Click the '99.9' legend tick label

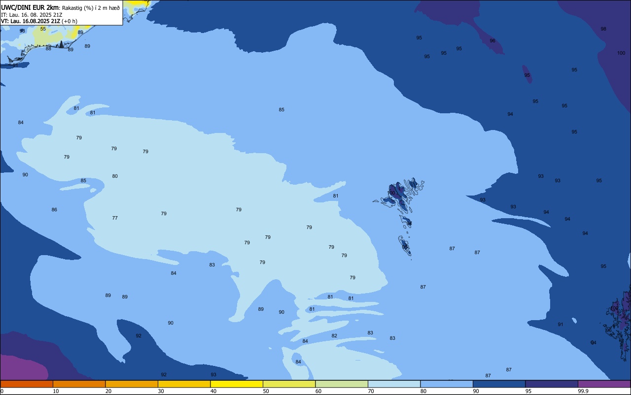coord(583,391)
